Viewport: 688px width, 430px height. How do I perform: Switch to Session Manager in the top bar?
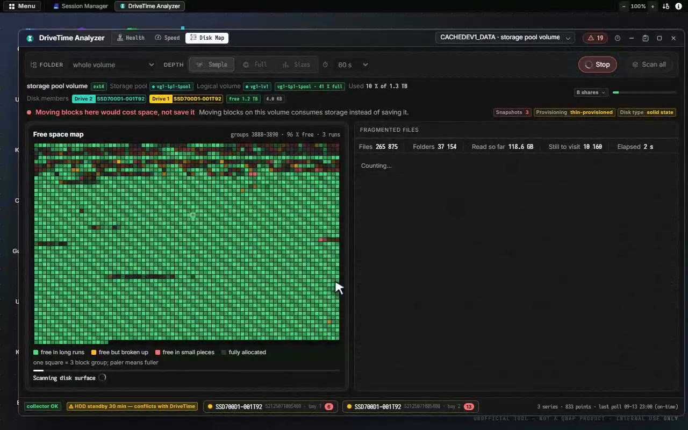[81, 6]
